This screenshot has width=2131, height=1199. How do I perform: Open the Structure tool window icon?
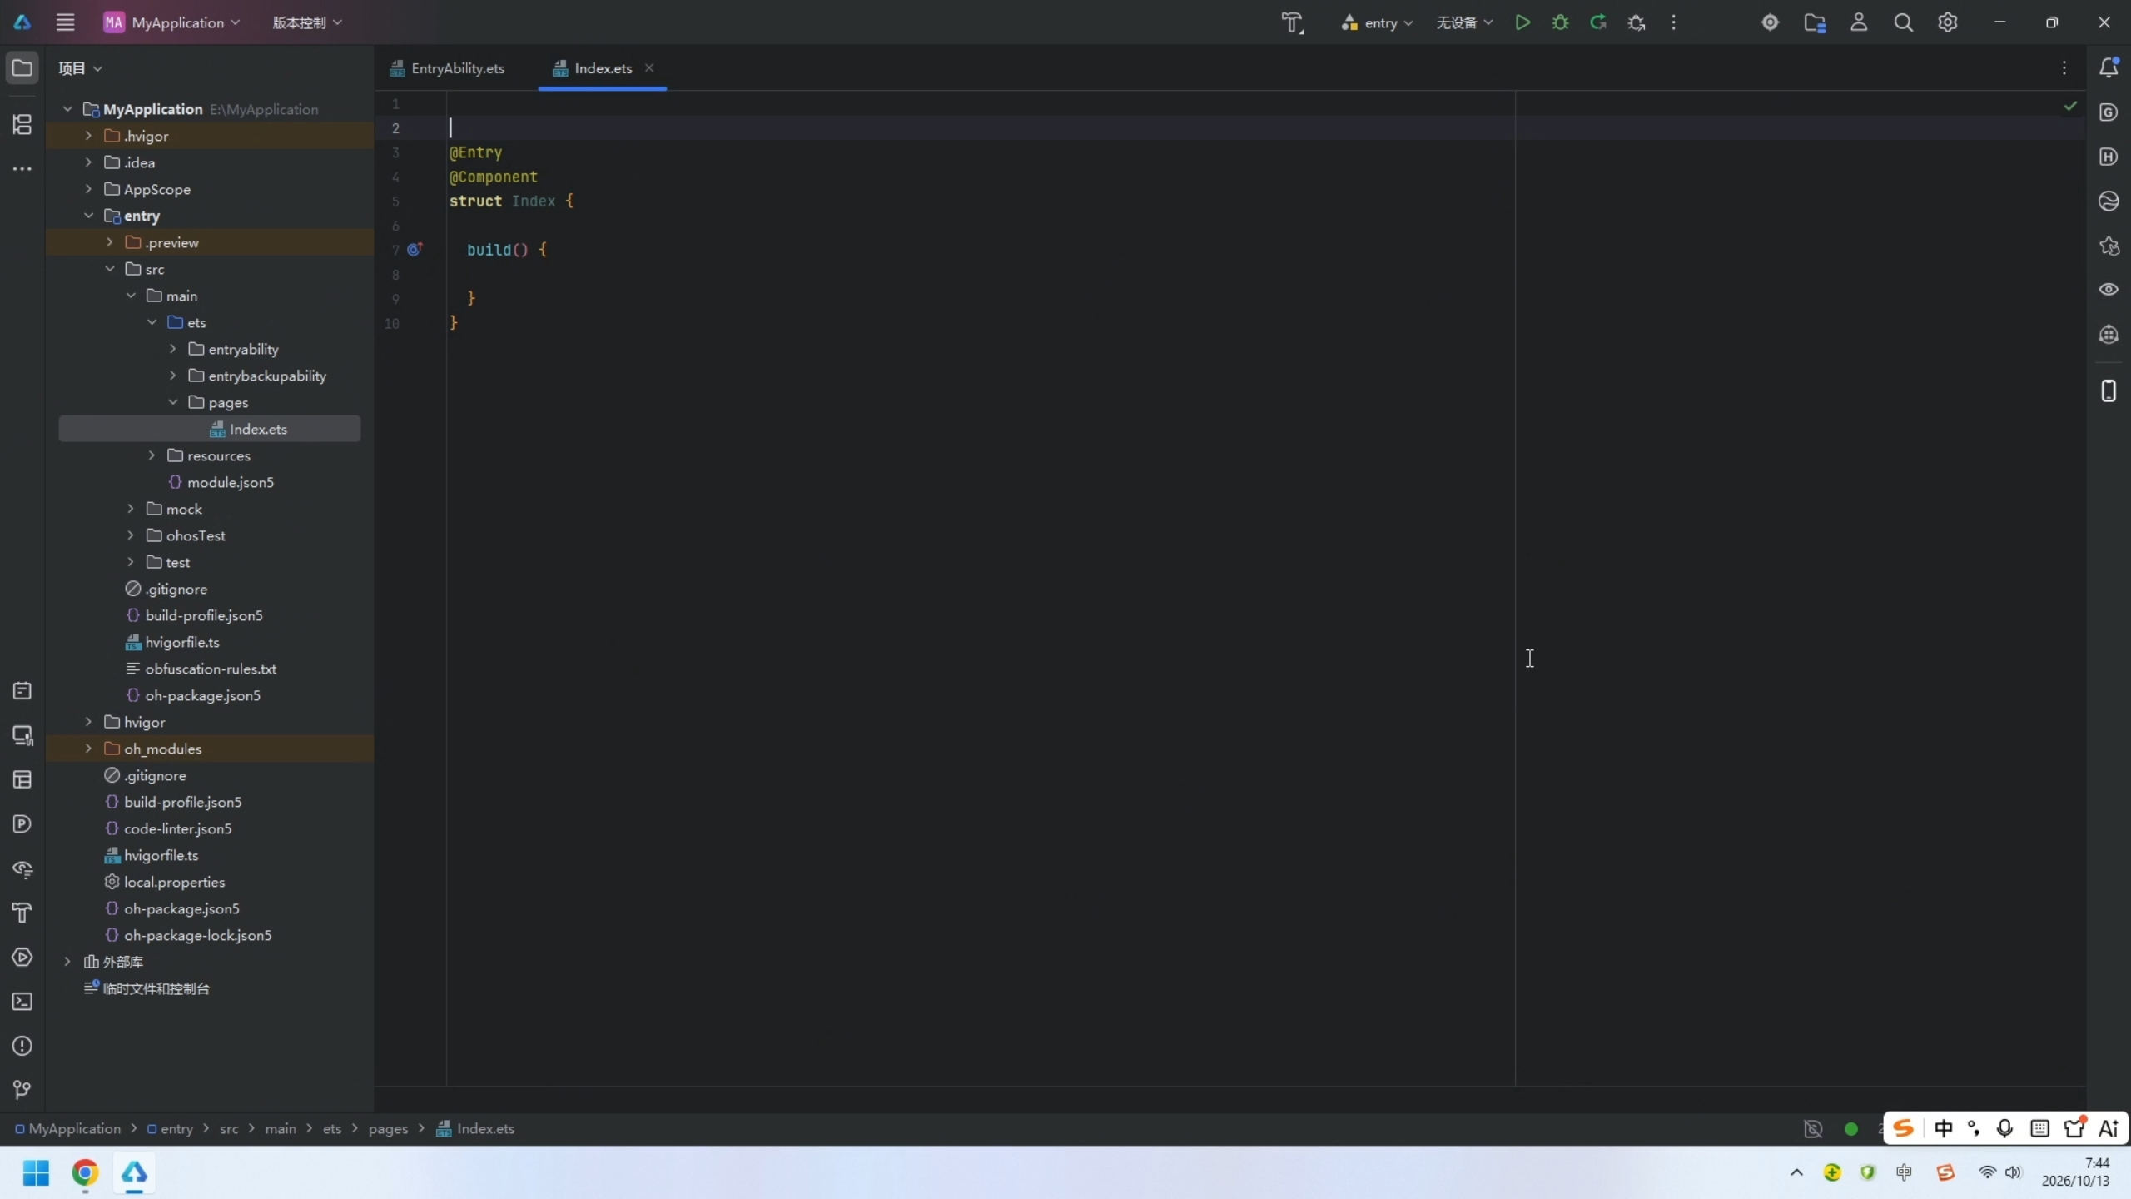pyautogui.click(x=22, y=124)
